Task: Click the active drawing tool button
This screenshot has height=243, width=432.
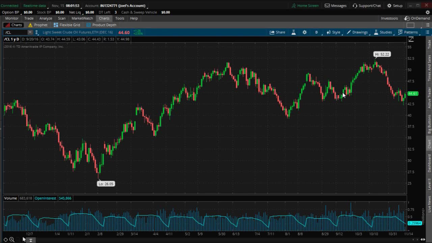Action: (30, 240)
